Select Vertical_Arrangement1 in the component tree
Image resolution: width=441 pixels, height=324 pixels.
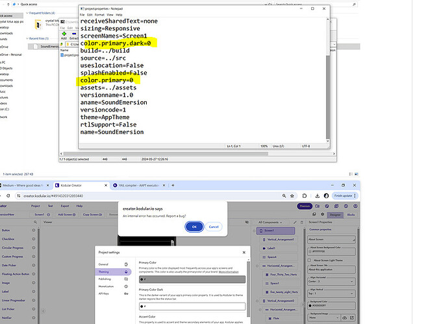[279, 240]
